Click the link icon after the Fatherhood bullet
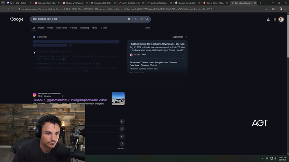This screenshot has width=289, height=162. click(x=98, y=63)
